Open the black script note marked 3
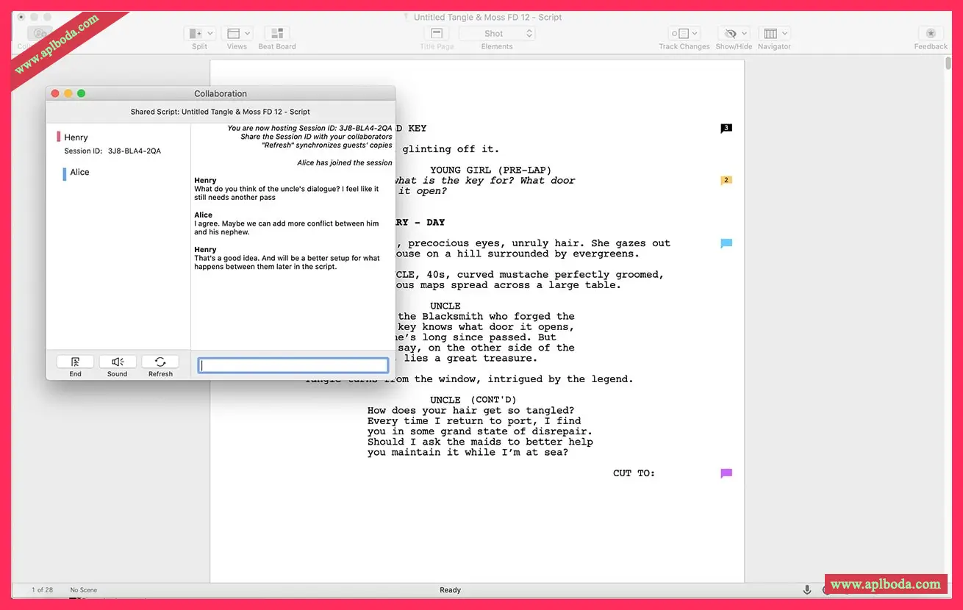The height and width of the screenshot is (610, 963). [726, 129]
